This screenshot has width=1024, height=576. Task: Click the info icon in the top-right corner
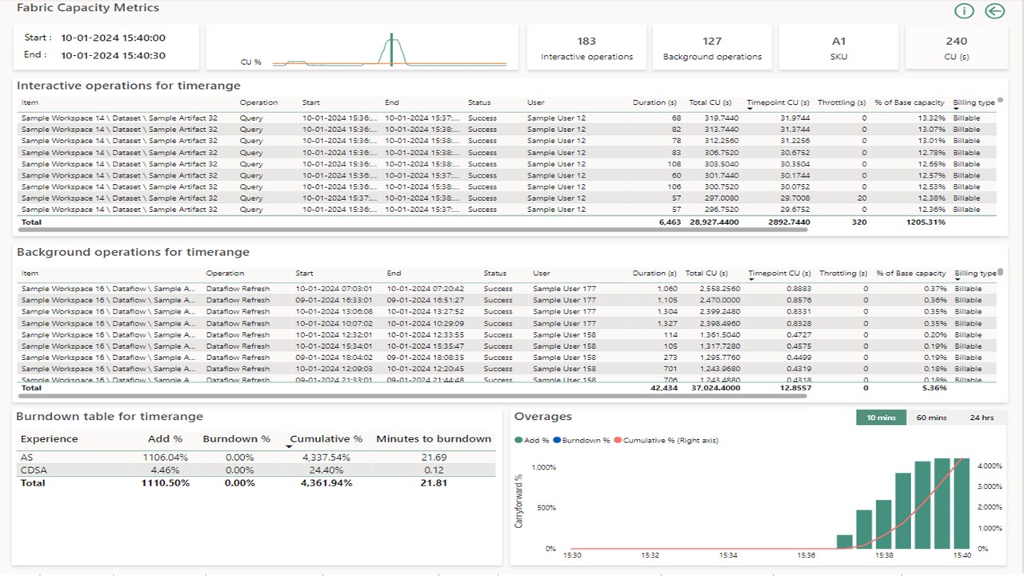[x=964, y=11]
